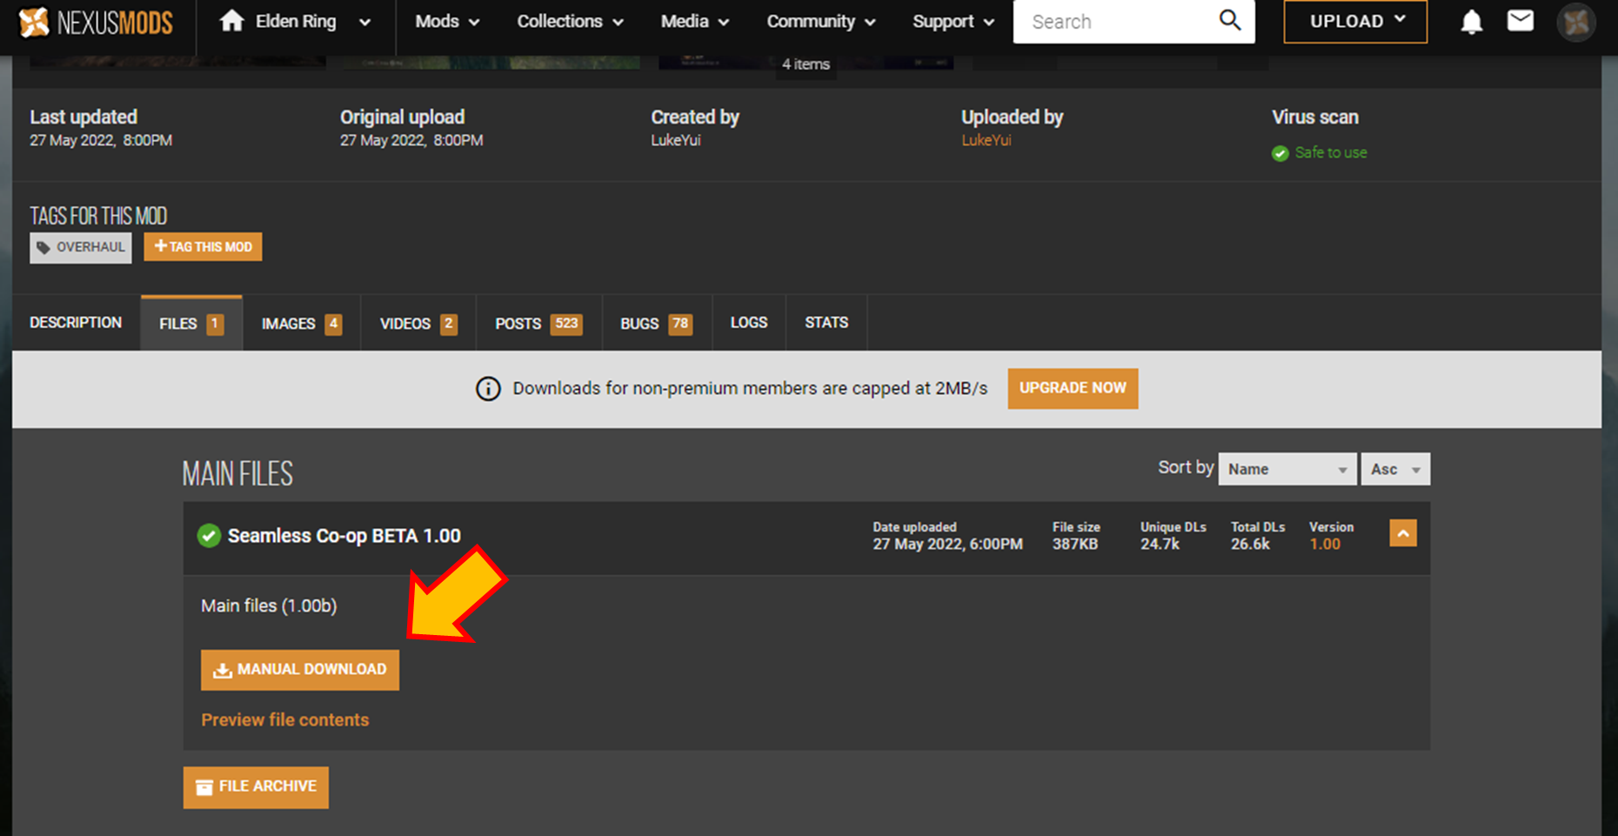
Task: Open the Sort by Name dropdown
Action: 1287,469
